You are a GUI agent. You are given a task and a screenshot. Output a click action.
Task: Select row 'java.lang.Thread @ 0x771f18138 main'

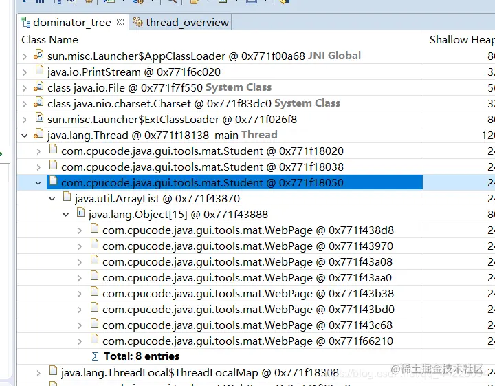(x=256, y=135)
